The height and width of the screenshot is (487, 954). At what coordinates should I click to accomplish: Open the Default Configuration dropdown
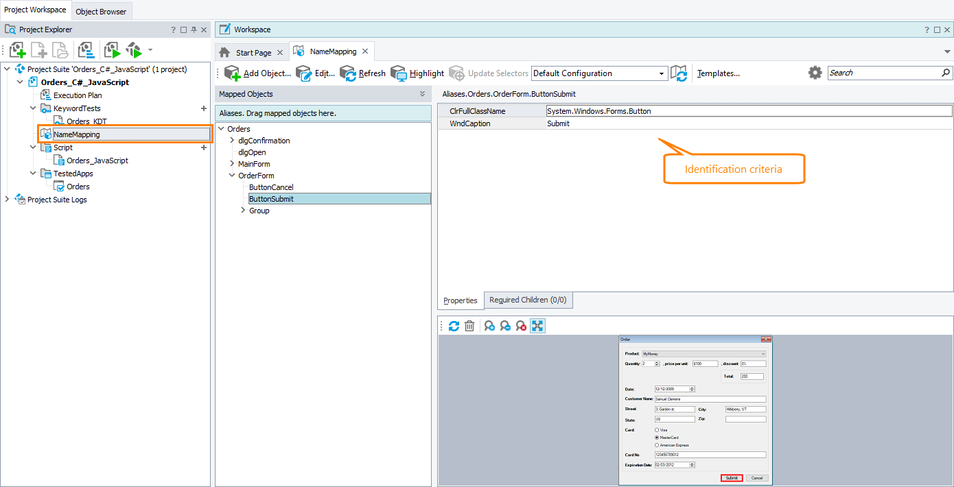[x=661, y=73]
